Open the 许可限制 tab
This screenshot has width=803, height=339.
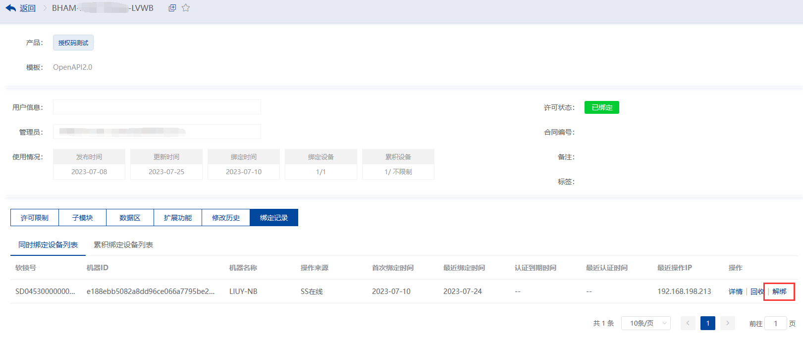pyautogui.click(x=35, y=218)
